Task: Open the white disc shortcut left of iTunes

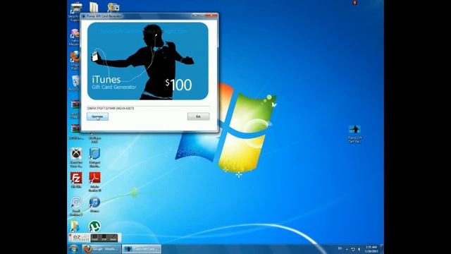Action: 76,206
